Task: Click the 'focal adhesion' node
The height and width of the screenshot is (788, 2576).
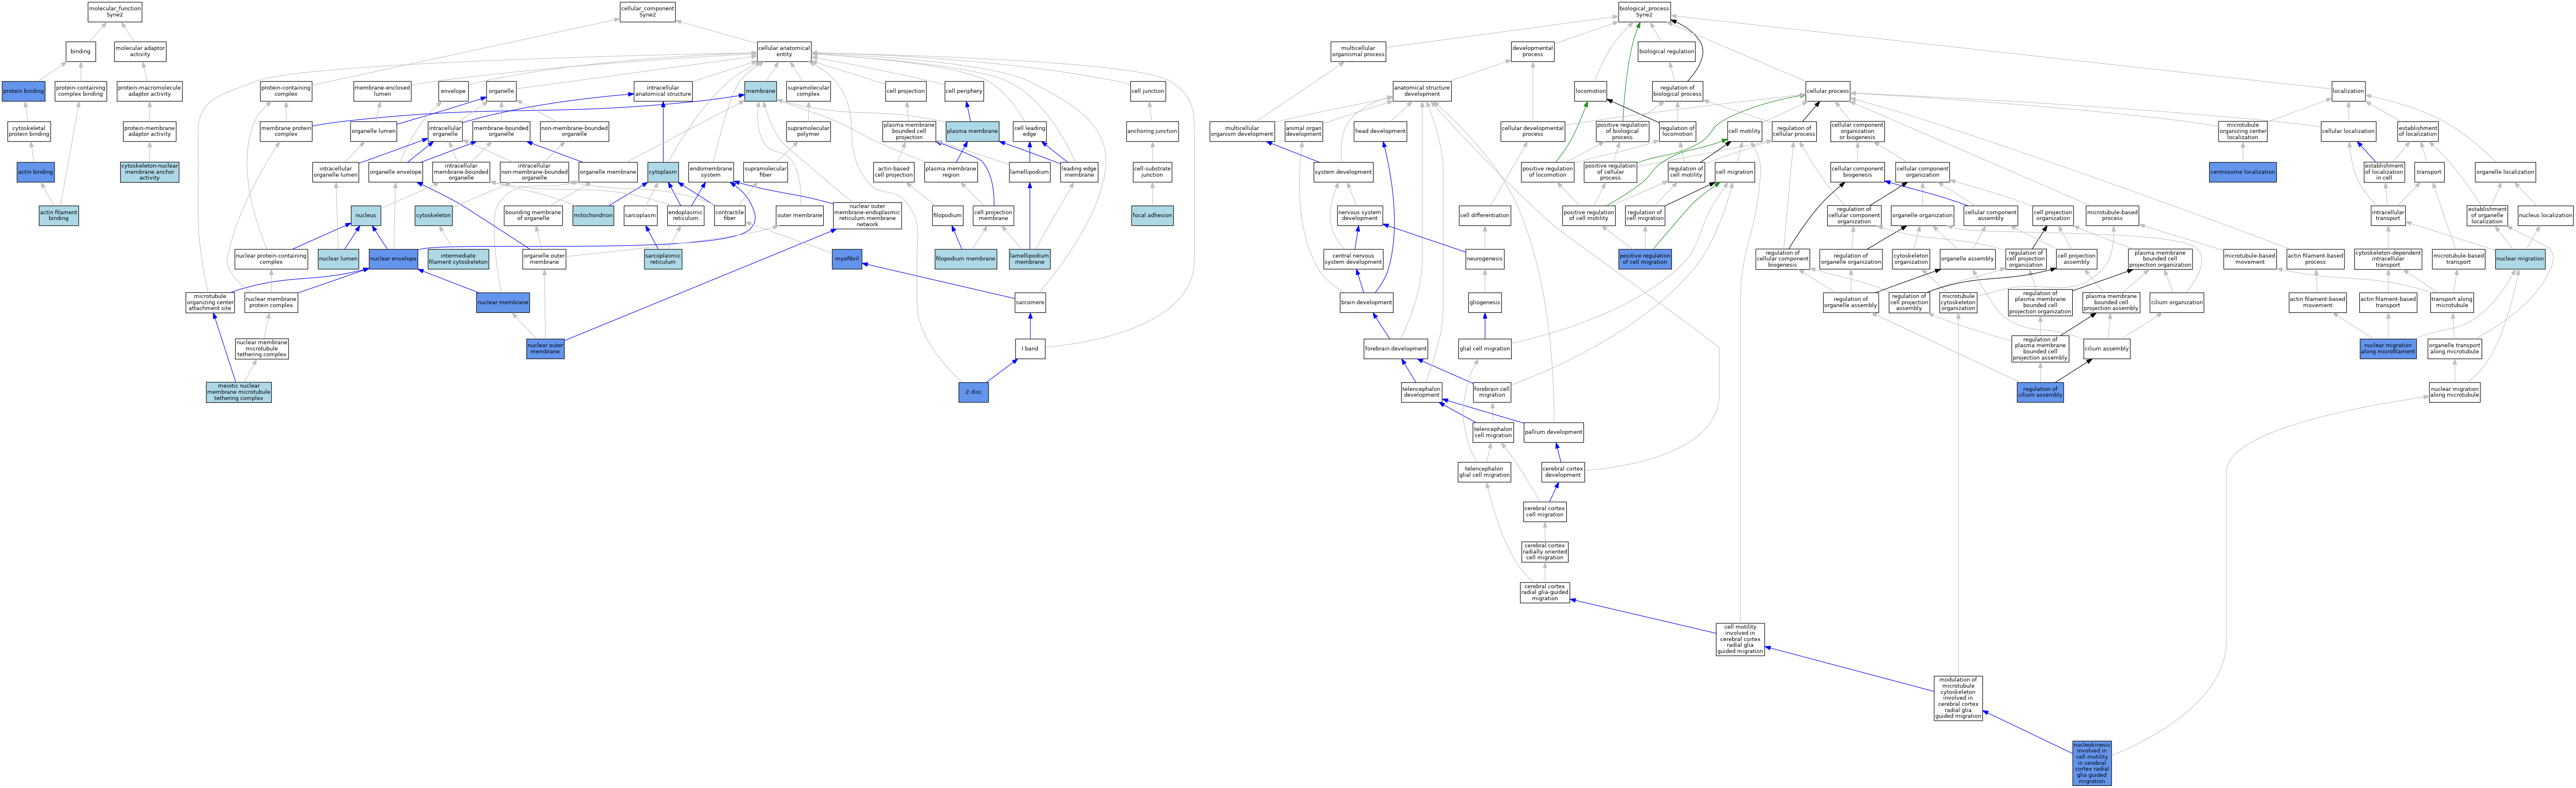Action: click(1152, 215)
